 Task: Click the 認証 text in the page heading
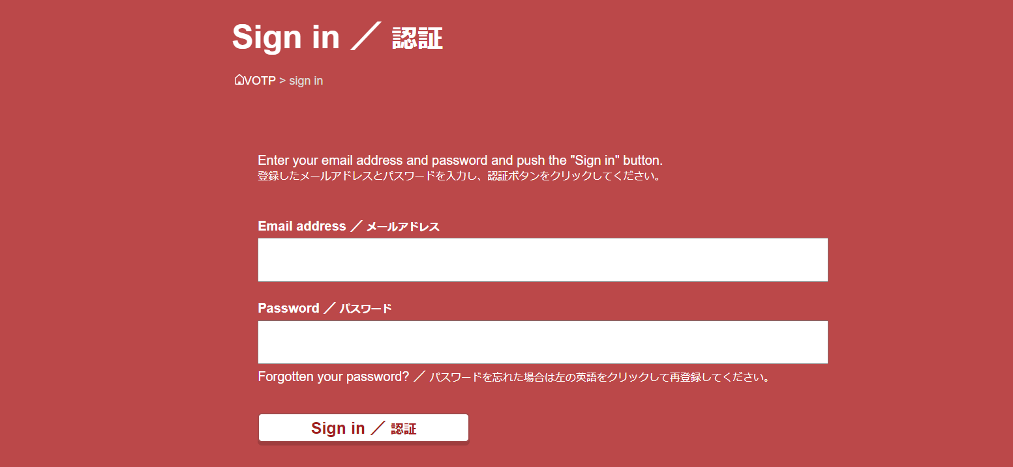coord(417,39)
